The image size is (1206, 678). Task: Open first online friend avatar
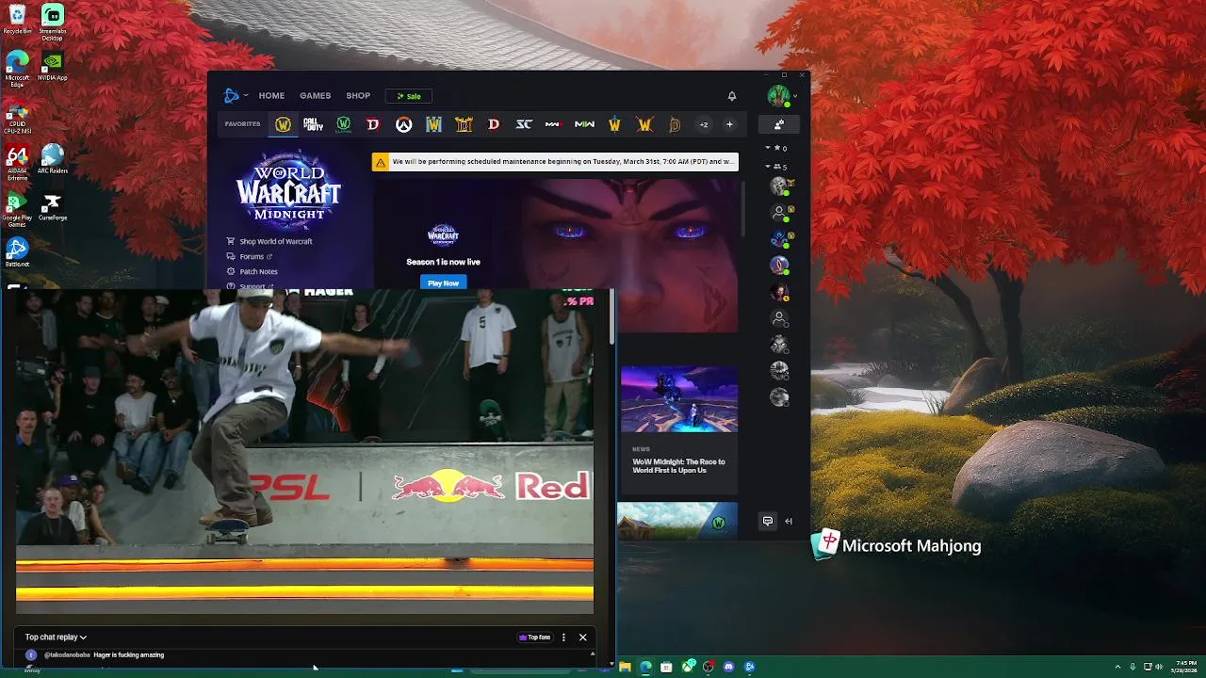point(778,186)
